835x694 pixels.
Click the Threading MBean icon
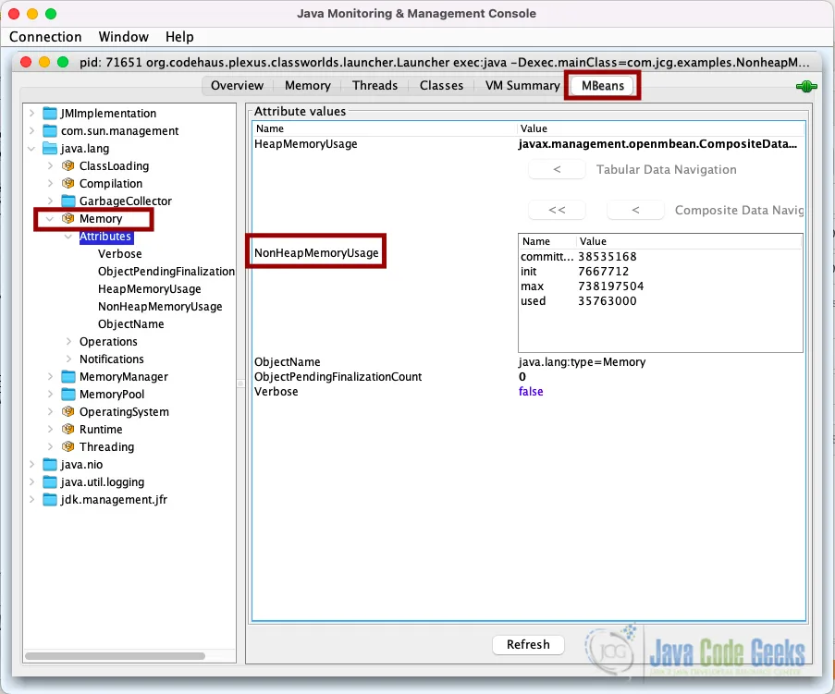click(x=68, y=447)
